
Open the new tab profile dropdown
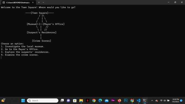click(43, 2)
